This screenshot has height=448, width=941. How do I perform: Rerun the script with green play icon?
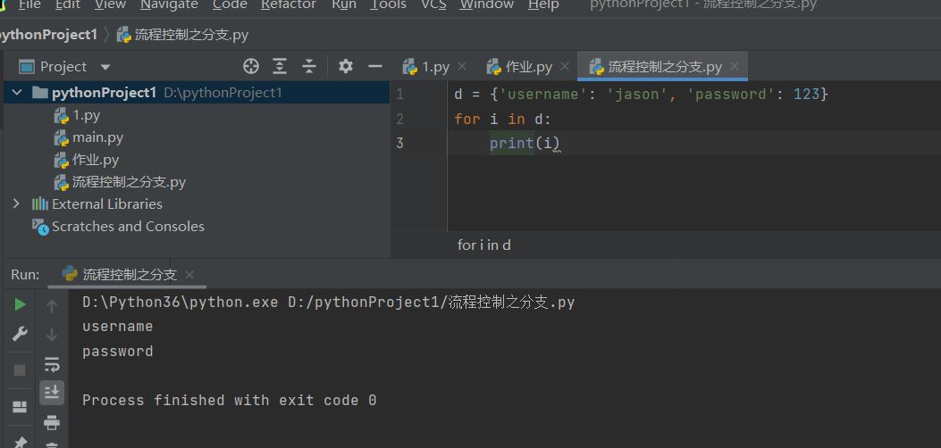(20, 304)
